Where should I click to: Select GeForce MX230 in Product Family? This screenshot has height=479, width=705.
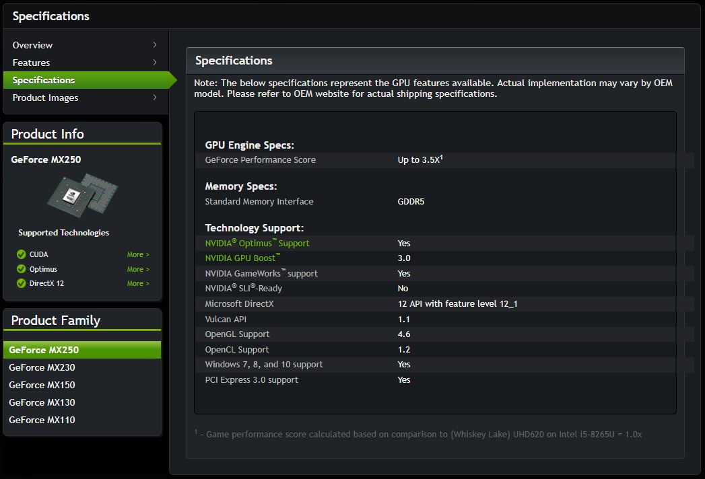(x=42, y=367)
